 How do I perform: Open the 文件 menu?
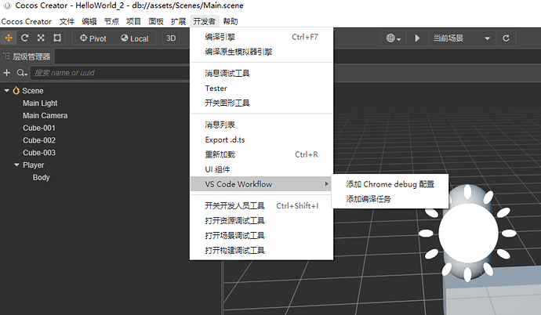click(x=67, y=21)
